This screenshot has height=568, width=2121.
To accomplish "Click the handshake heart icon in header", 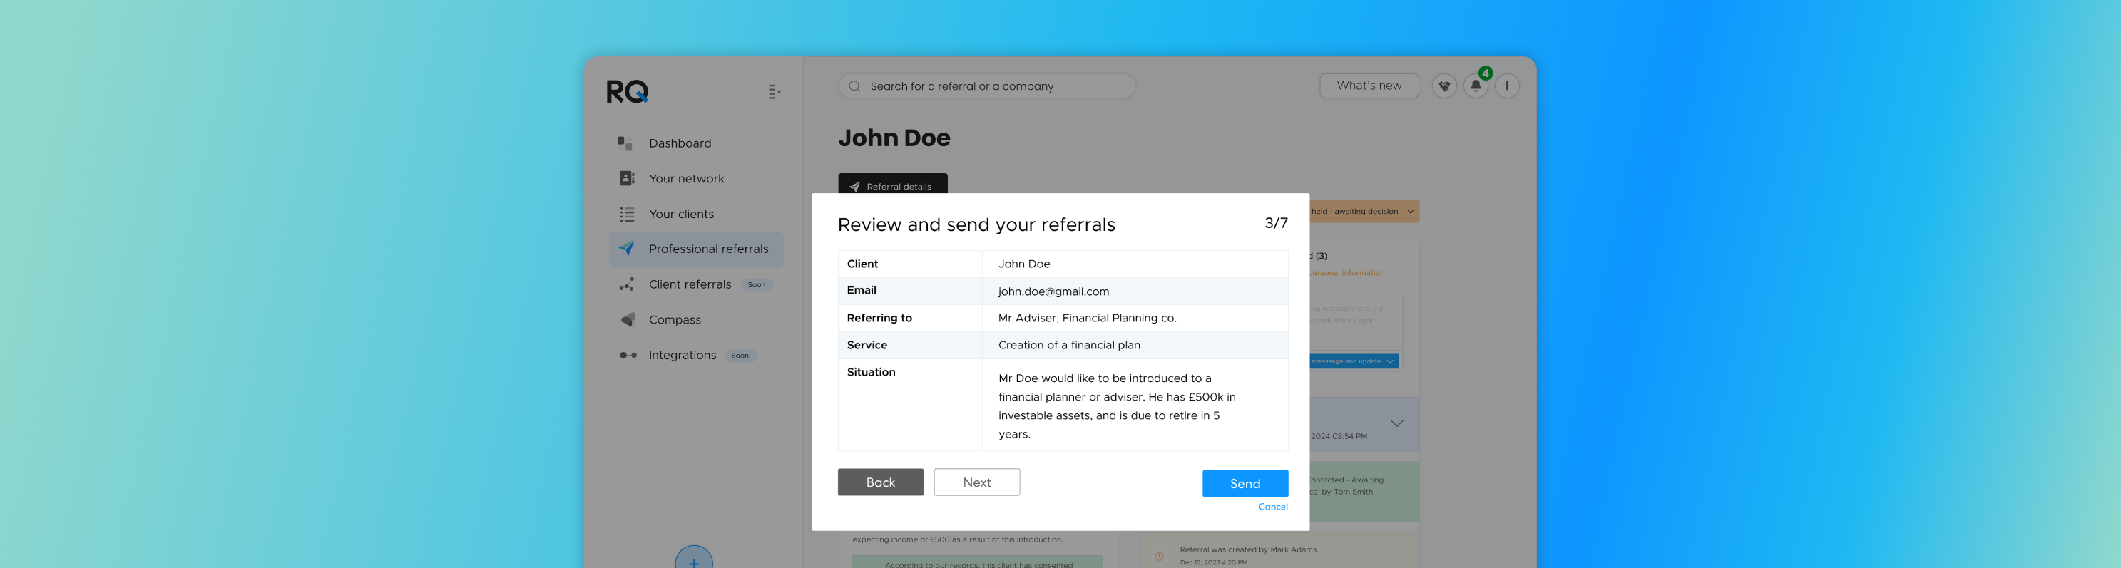I will (x=1444, y=86).
